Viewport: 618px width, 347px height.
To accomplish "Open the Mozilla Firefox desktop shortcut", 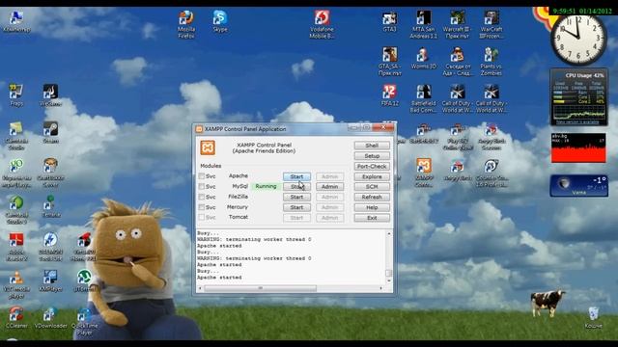I will (x=186, y=24).
